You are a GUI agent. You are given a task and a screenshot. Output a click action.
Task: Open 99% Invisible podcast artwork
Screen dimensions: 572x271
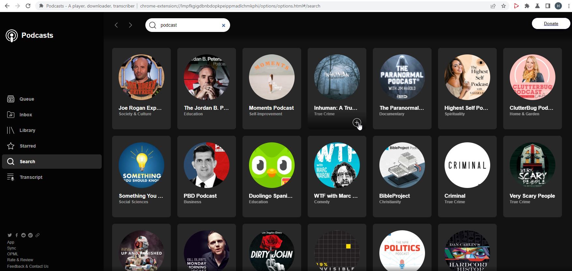pos(337,251)
